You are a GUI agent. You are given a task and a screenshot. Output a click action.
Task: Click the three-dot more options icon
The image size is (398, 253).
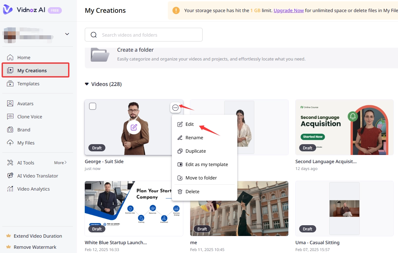point(175,108)
